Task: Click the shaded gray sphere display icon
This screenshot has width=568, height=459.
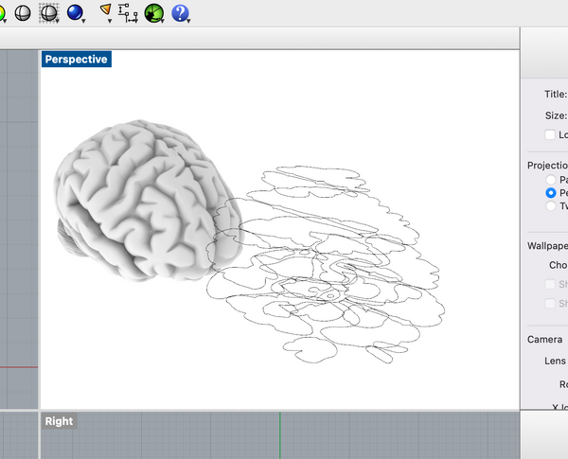Action: coord(22,12)
